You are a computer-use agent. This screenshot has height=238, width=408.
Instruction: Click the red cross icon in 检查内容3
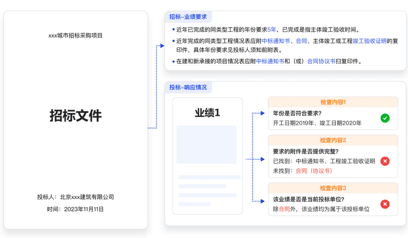pyautogui.click(x=385, y=204)
